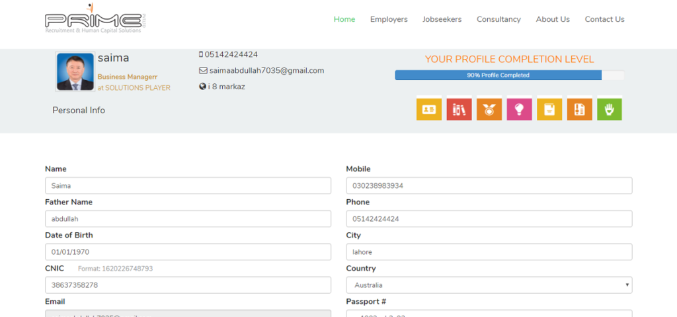Open the Country dropdown showing Australia

pyautogui.click(x=489, y=285)
